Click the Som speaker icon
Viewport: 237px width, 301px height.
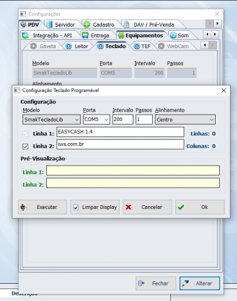(173, 36)
